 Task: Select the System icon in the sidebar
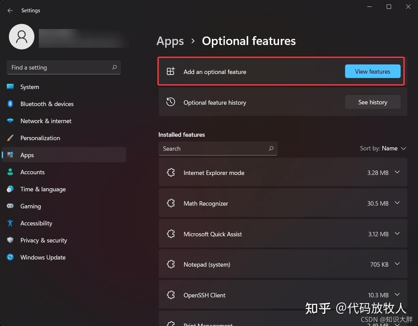click(11, 87)
